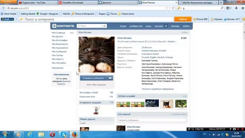Open the recorder dropdown arrow

point(230,129)
